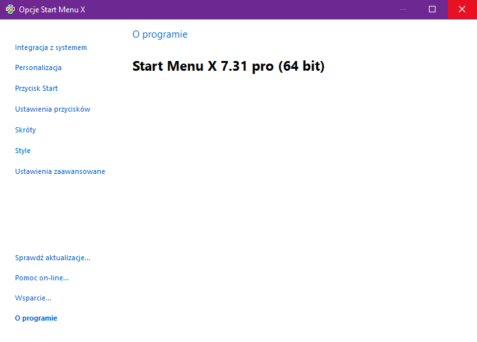
Task: Click the 'O programie' page heading
Action: click(160, 34)
